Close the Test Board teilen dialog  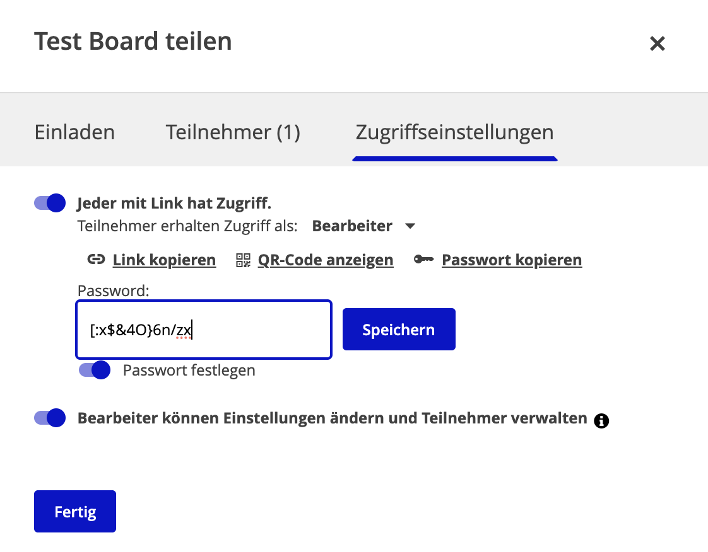(657, 43)
